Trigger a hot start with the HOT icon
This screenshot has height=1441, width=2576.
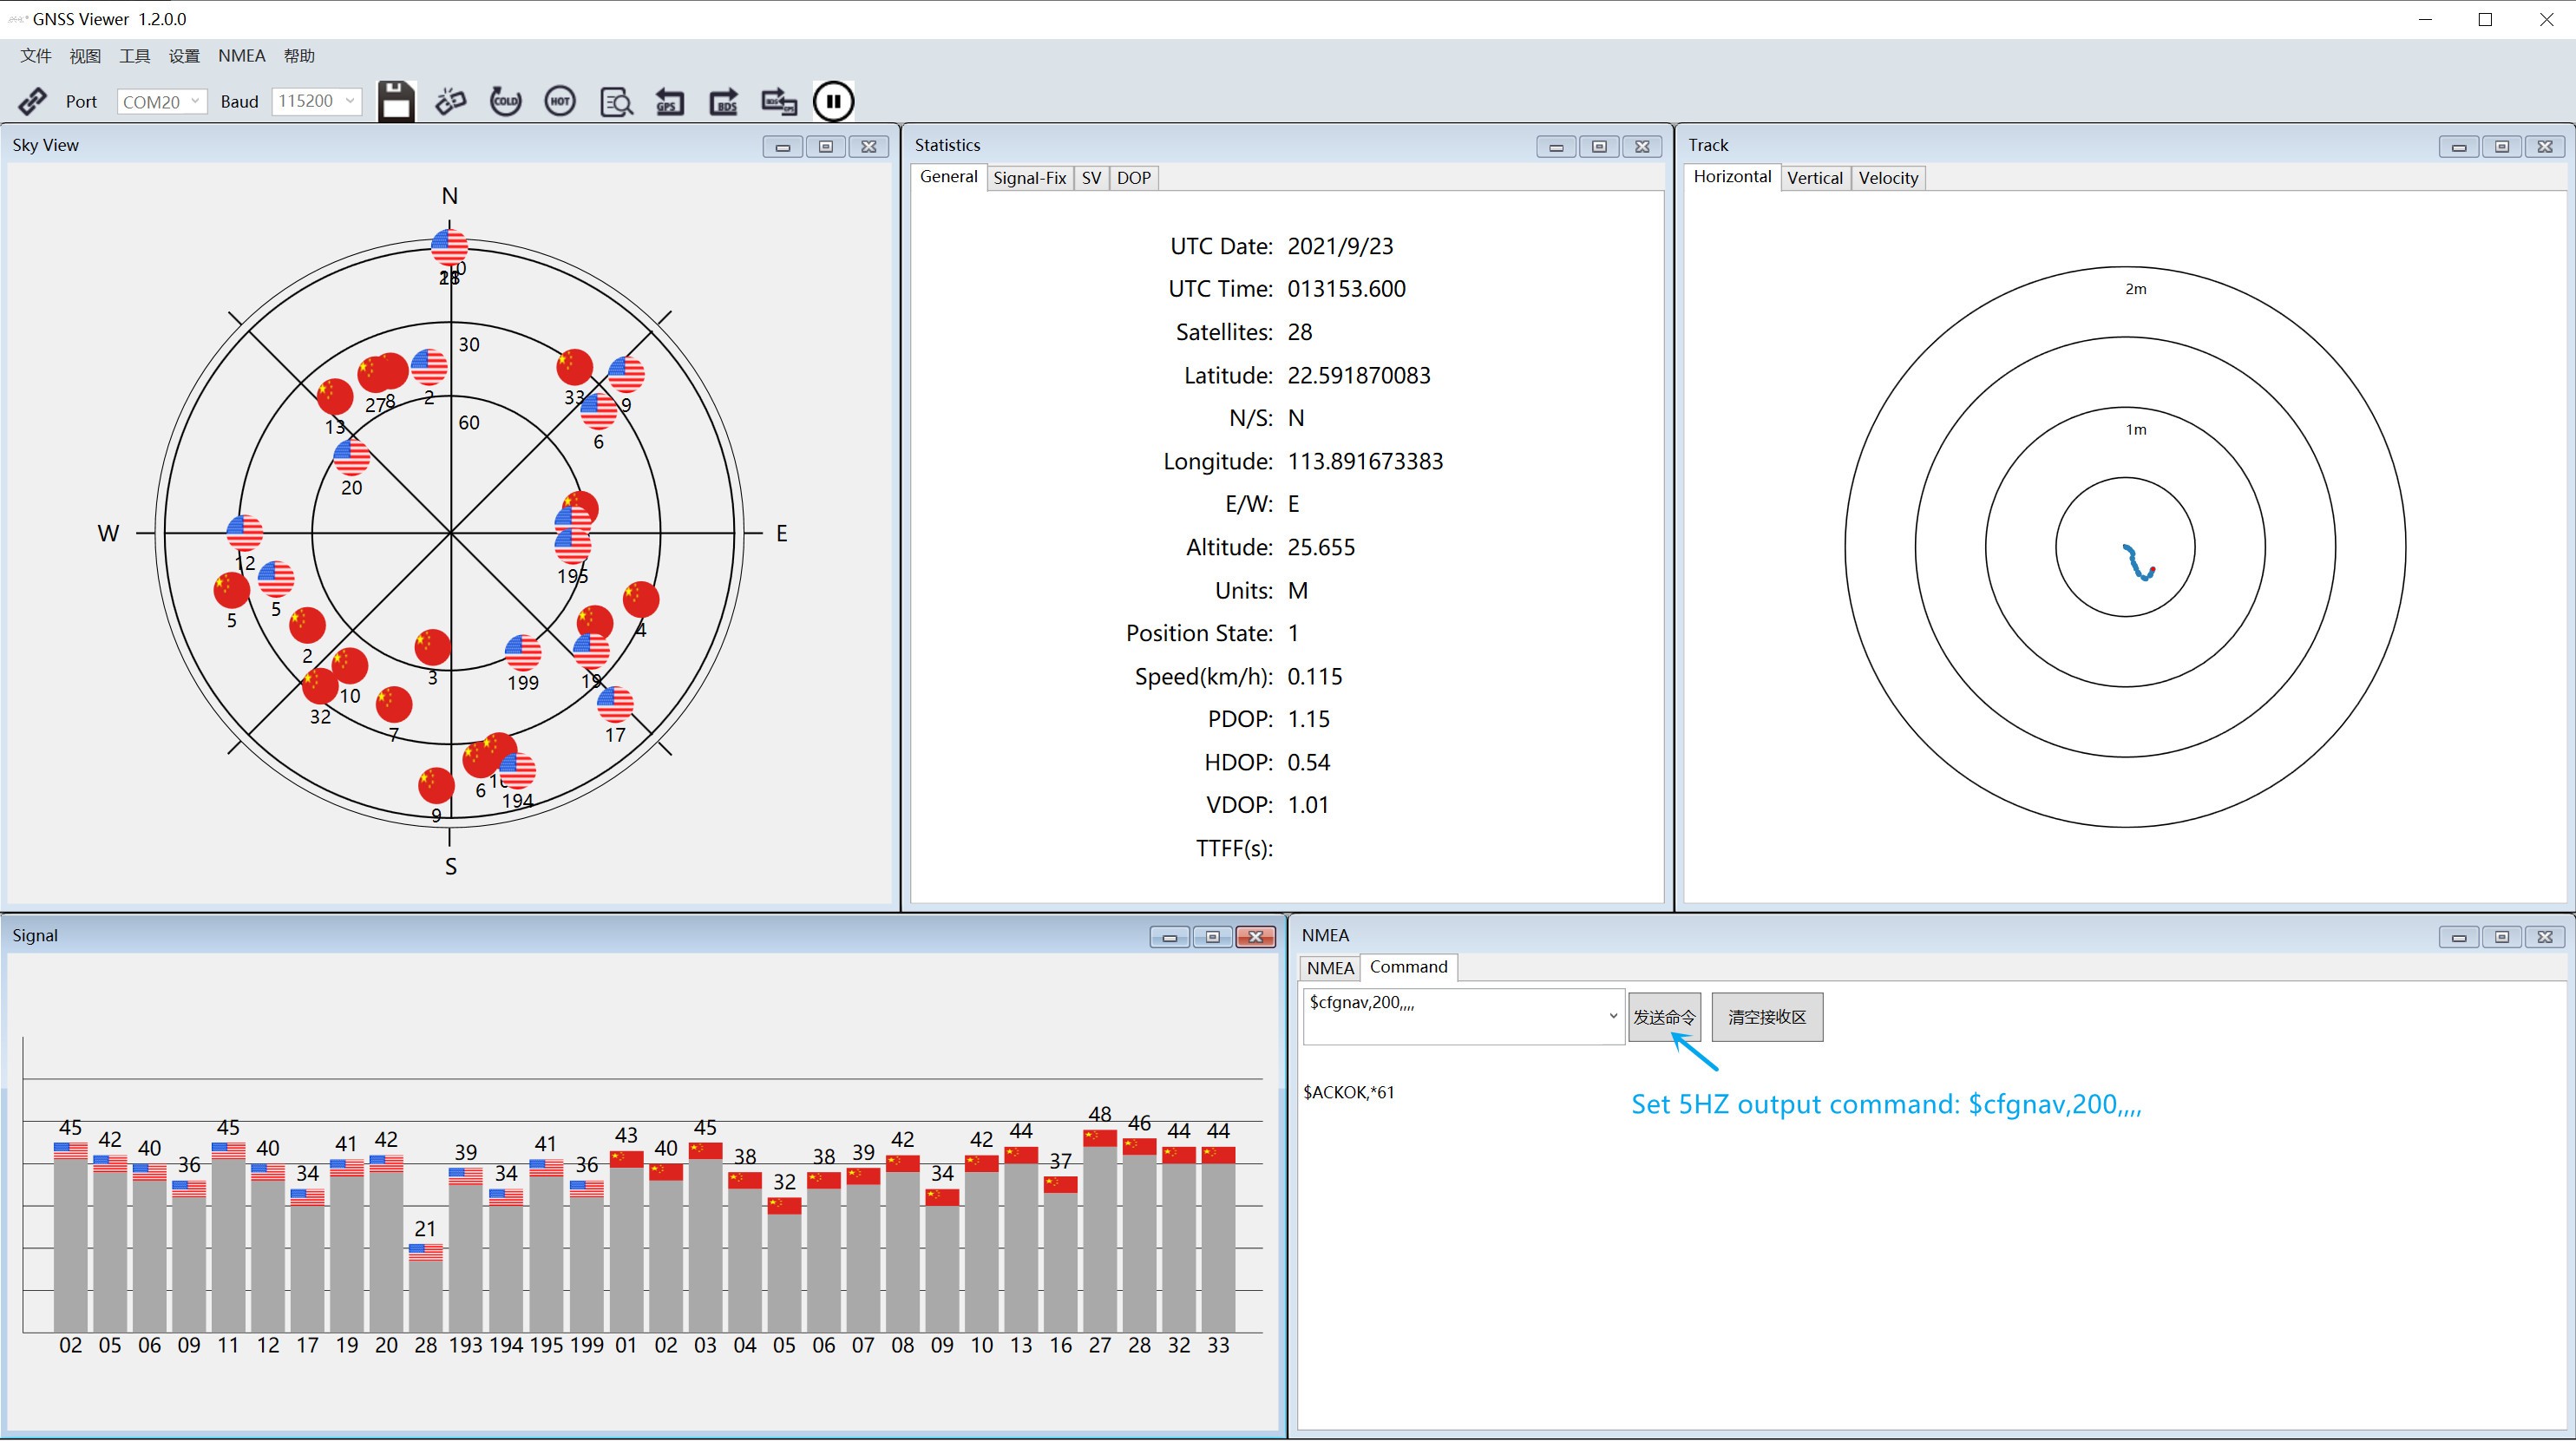pos(560,101)
